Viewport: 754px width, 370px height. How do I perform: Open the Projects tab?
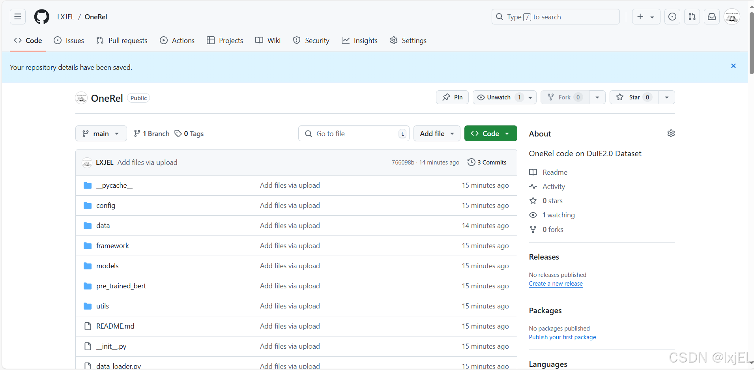225,41
